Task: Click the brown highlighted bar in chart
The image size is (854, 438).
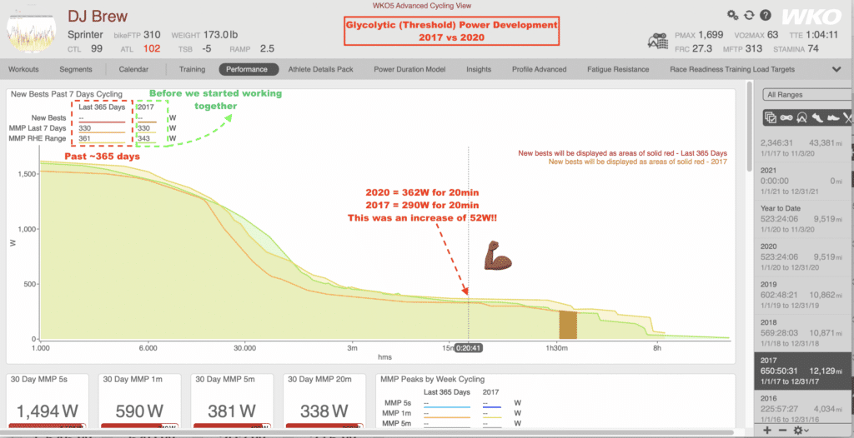Action: (567, 324)
